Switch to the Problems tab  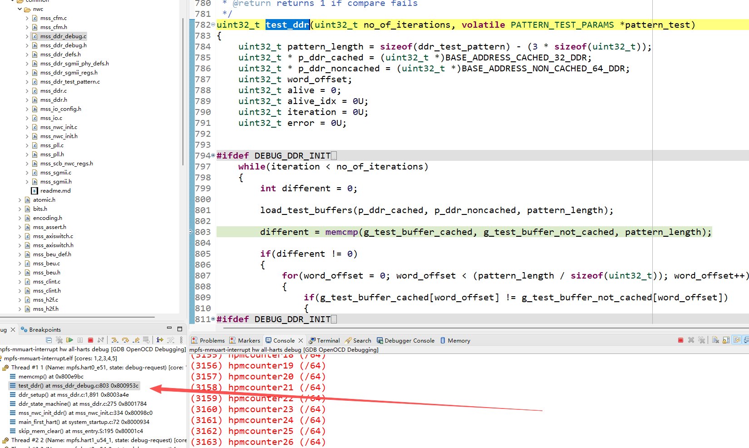coord(208,340)
